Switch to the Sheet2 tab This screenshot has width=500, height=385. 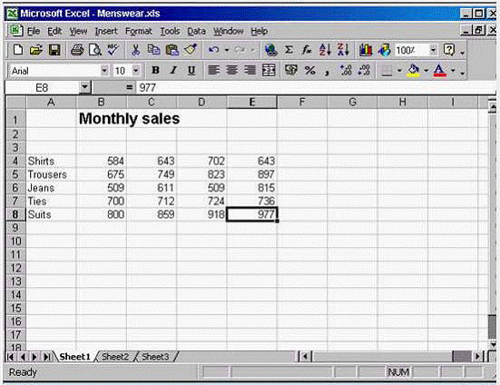point(115,357)
